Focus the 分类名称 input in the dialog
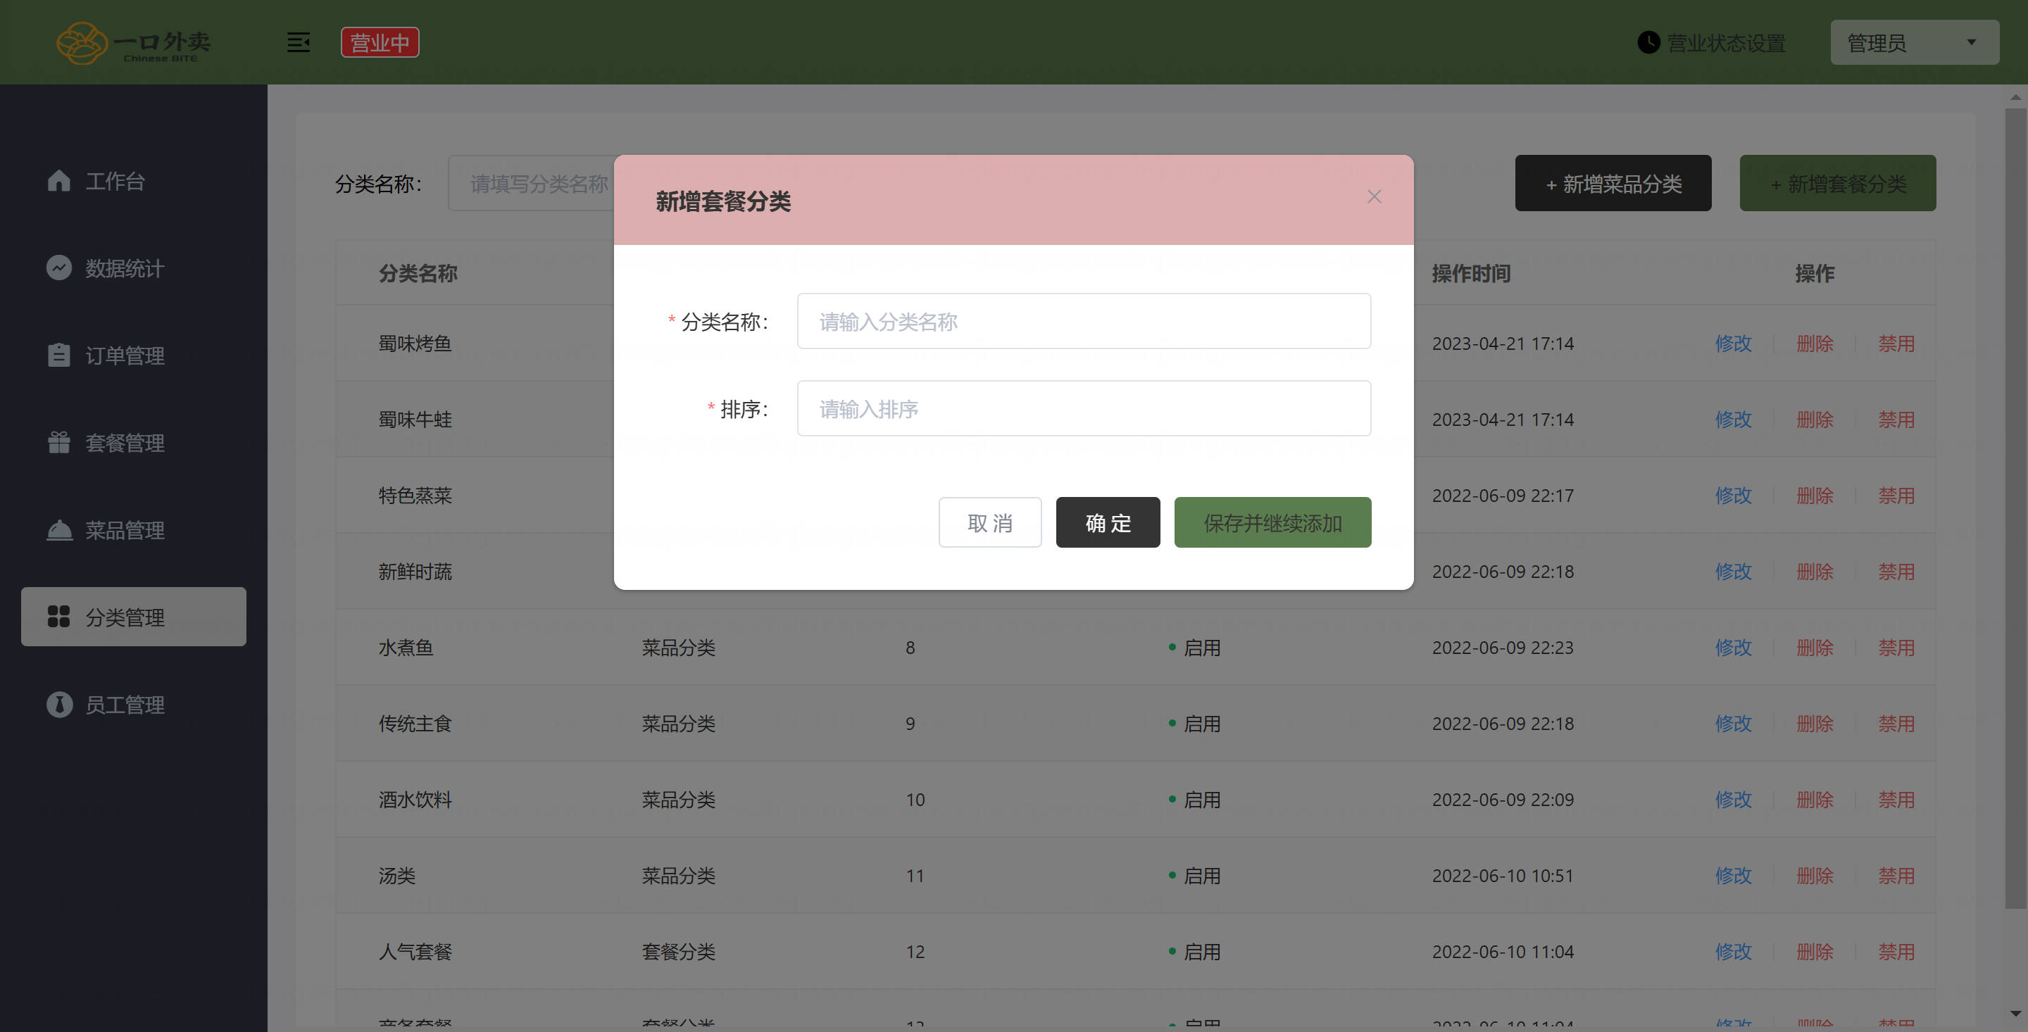This screenshot has height=1032, width=2028. coord(1083,321)
